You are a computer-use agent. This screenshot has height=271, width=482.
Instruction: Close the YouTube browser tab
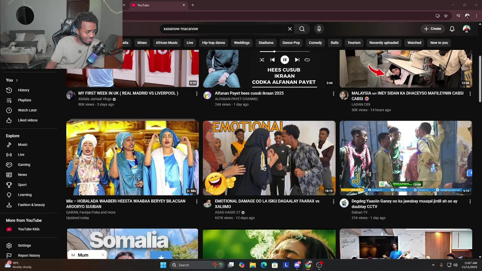[x=184, y=5]
